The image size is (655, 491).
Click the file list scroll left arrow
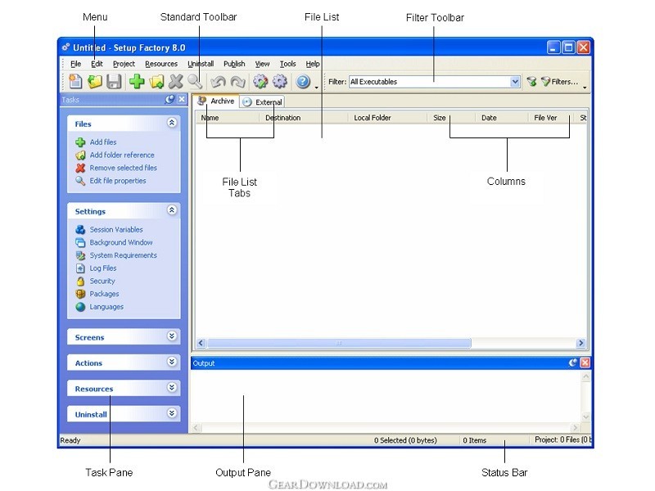tap(201, 343)
